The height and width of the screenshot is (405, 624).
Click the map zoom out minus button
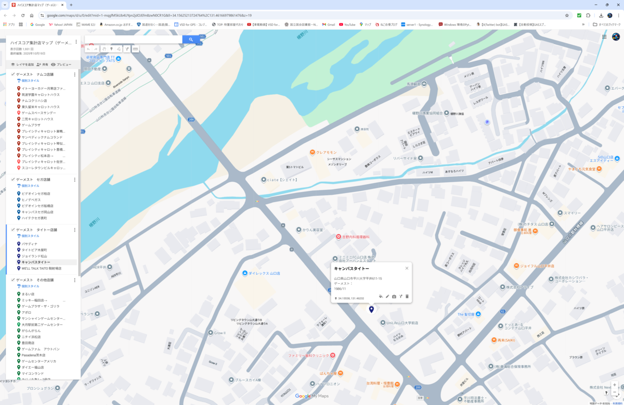point(615,393)
